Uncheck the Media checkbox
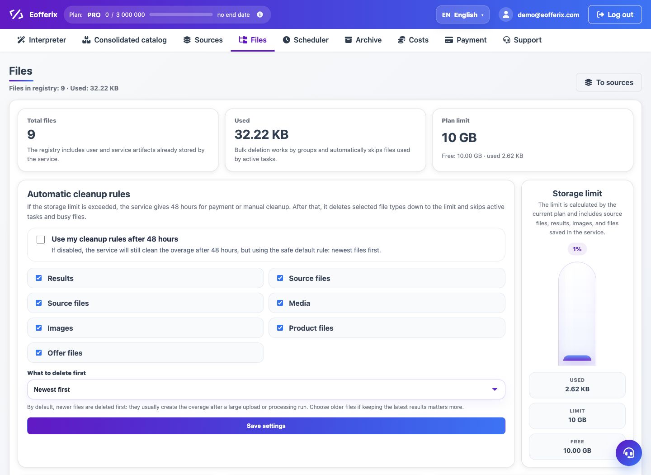The height and width of the screenshot is (475, 651). click(x=280, y=303)
